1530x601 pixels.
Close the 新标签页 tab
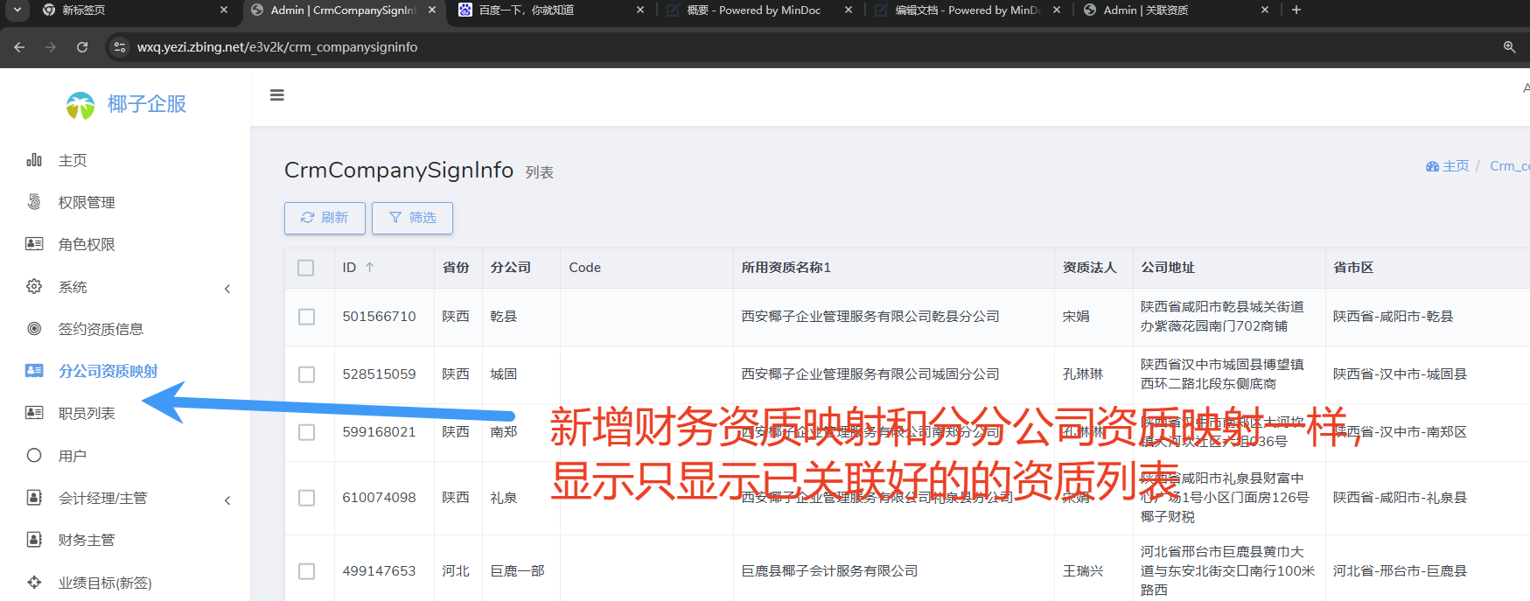[224, 10]
